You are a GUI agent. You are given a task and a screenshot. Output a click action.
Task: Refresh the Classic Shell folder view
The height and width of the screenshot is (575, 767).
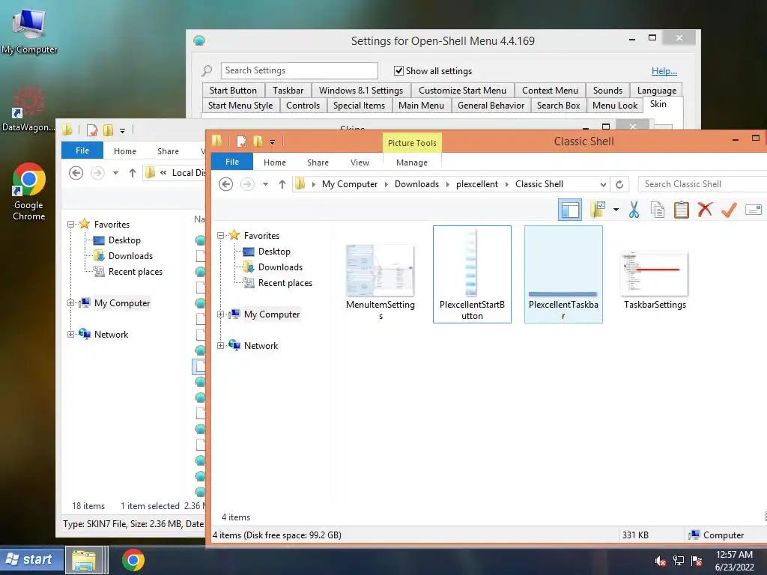coord(619,184)
